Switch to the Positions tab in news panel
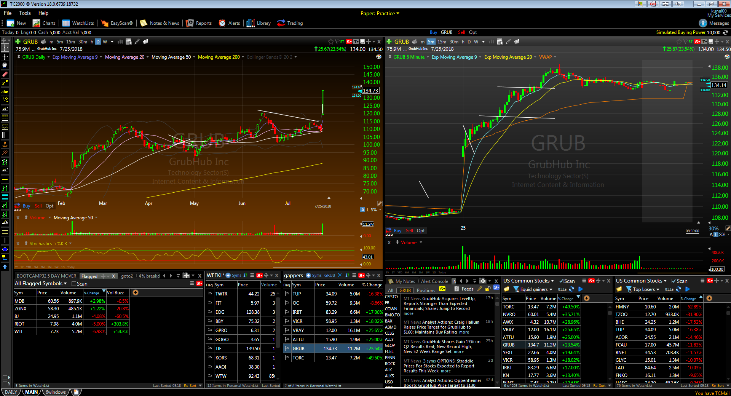This screenshot has width=731, height=396. point(426,290)
